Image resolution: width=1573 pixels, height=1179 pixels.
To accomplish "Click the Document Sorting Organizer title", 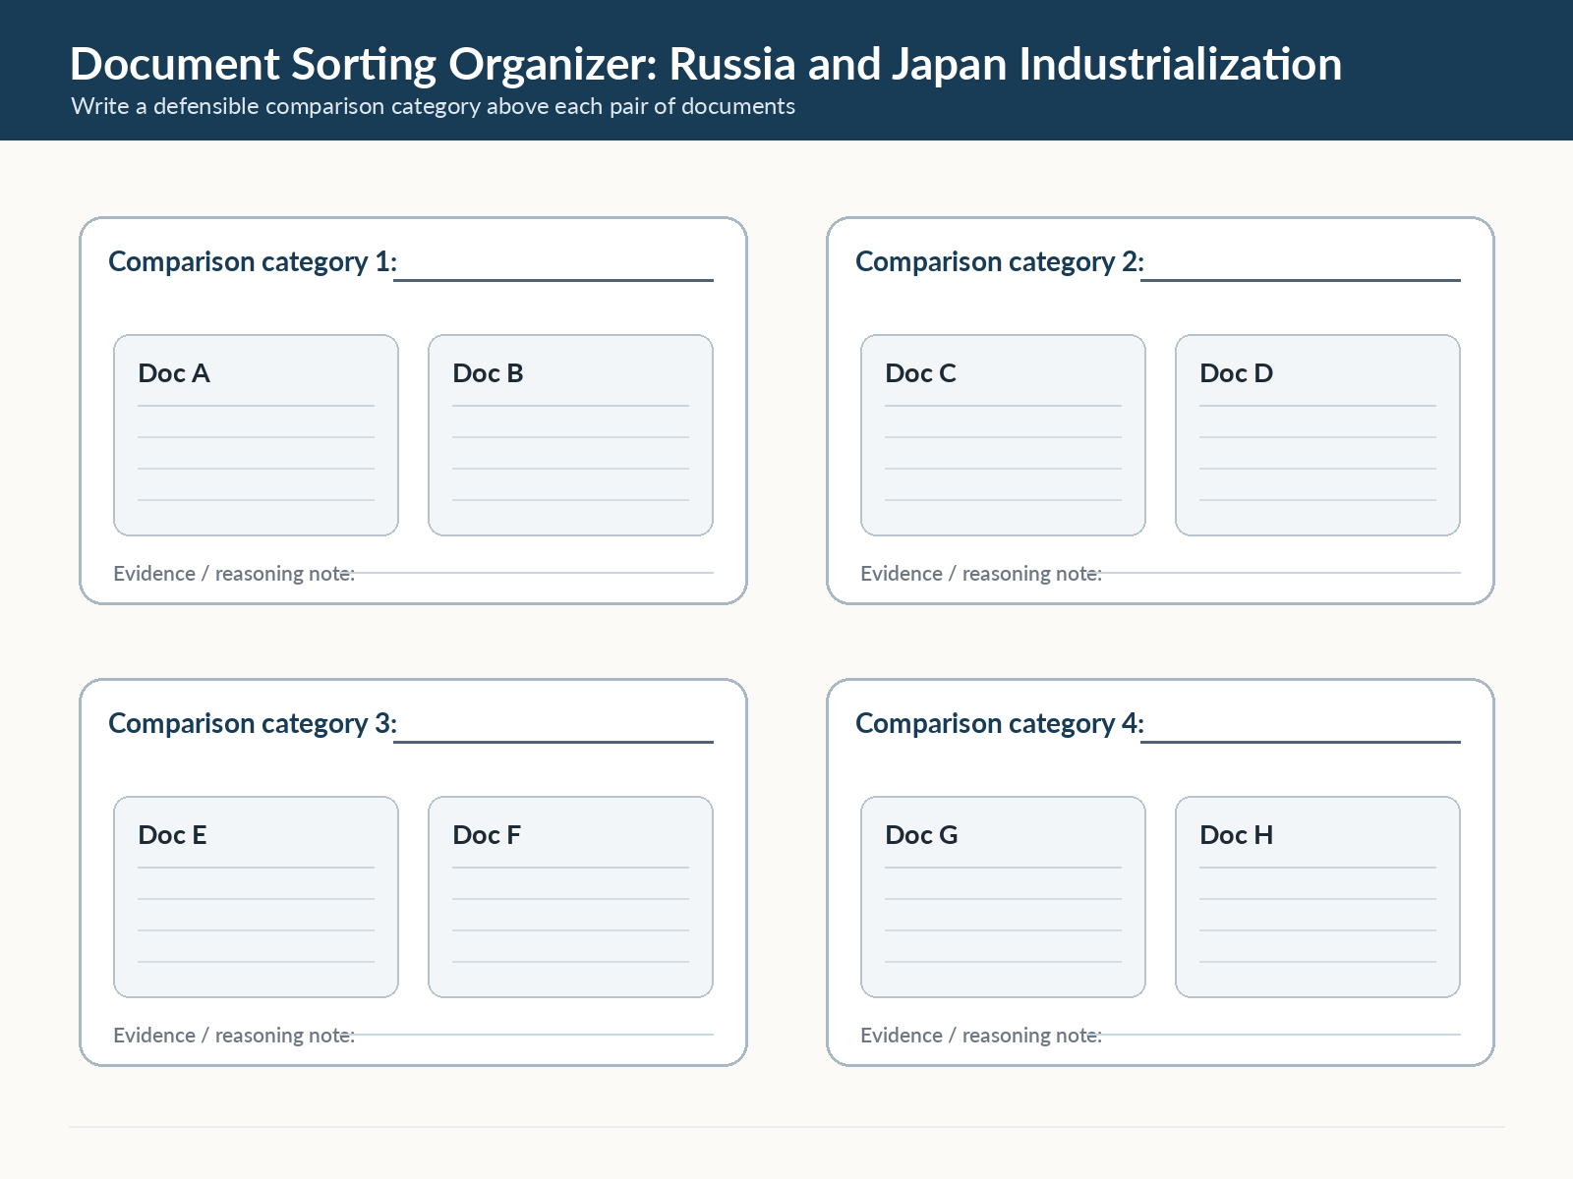I will pos(706,64).
